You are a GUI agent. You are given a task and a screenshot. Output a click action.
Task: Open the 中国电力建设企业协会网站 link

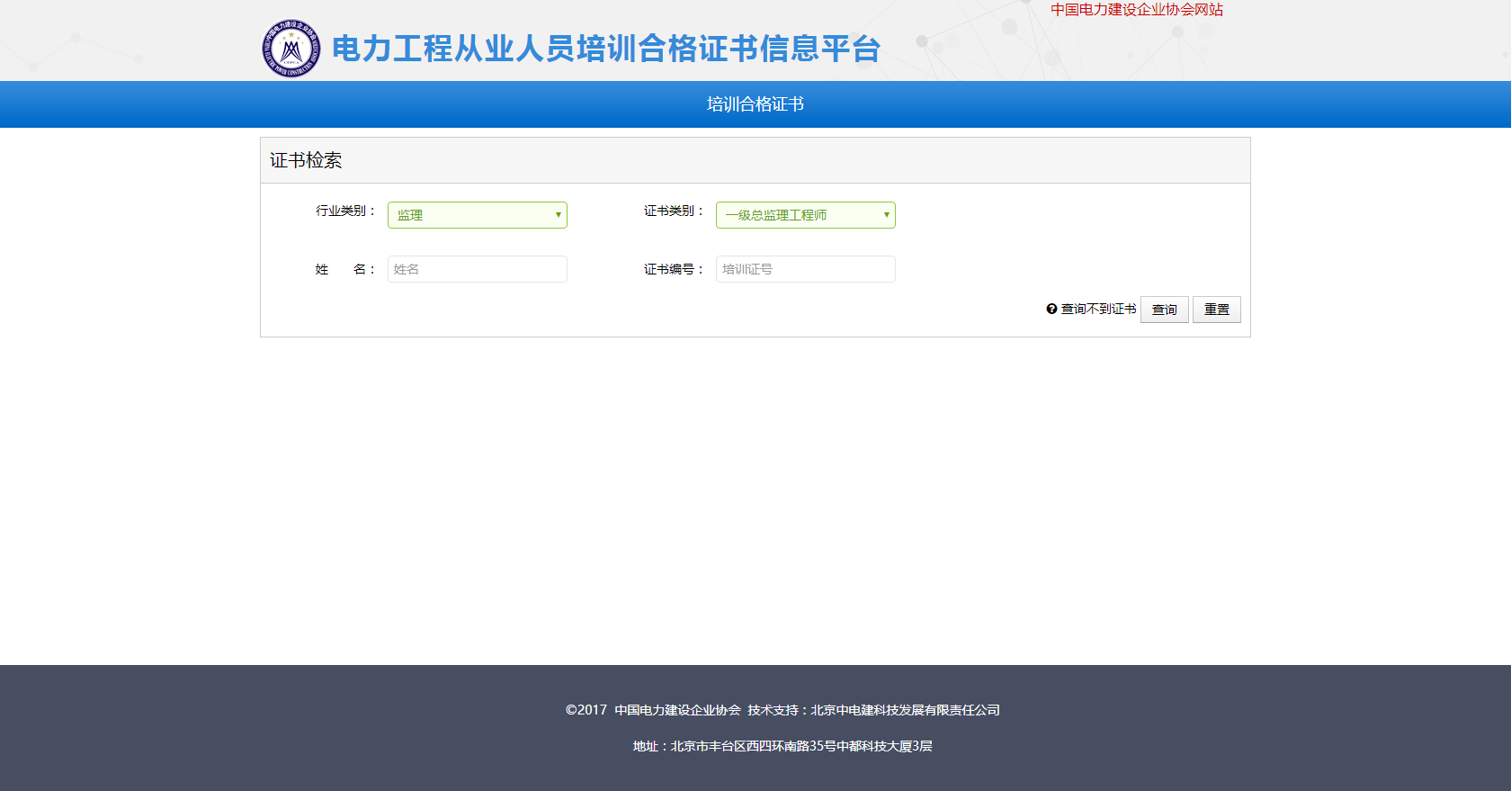coord(1137,10)
